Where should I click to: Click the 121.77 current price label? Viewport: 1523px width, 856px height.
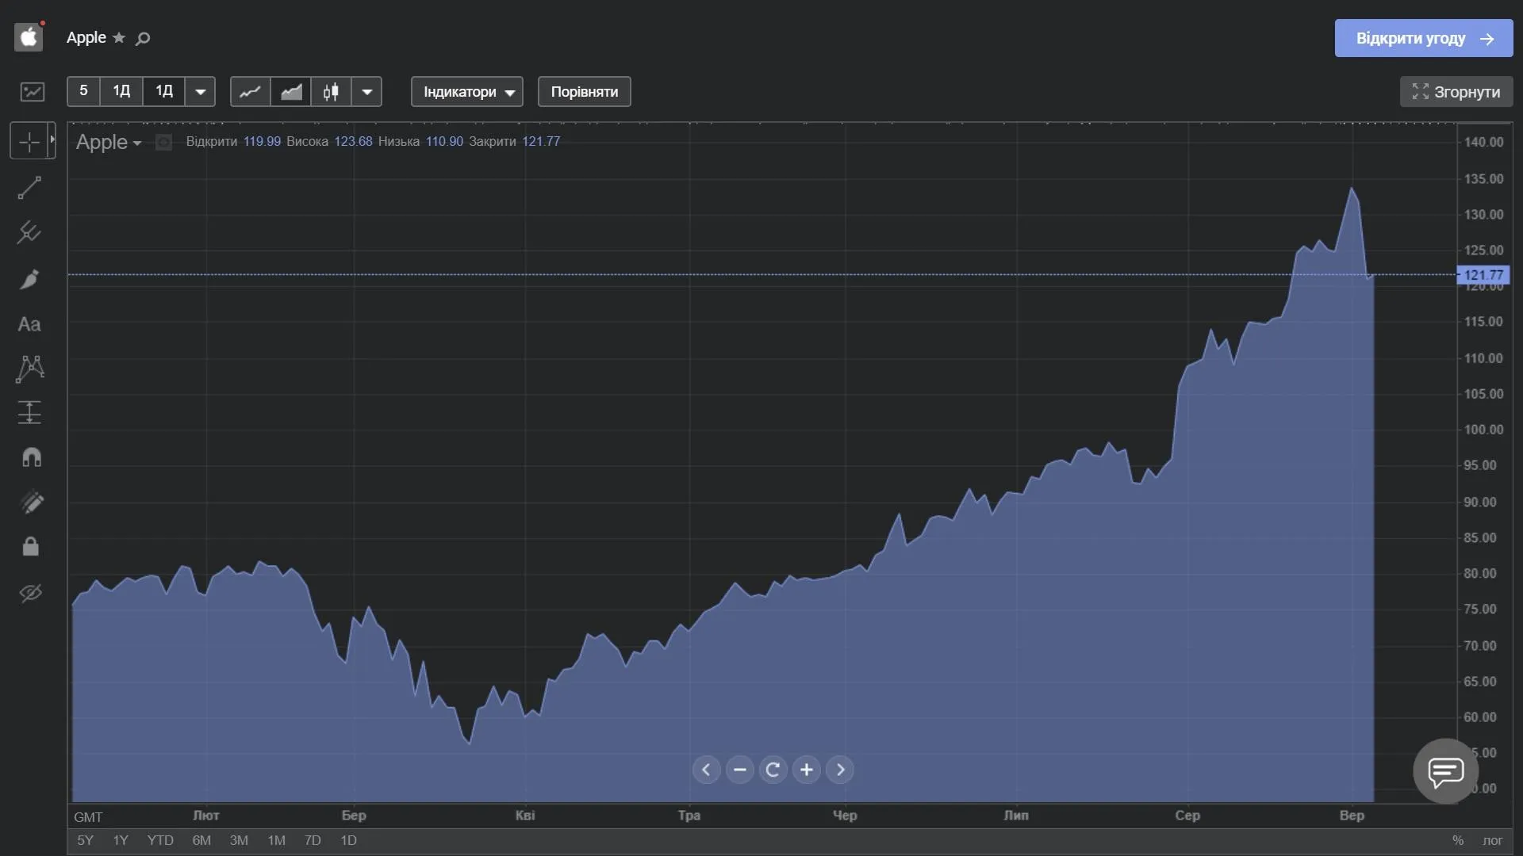point(1483,275)
